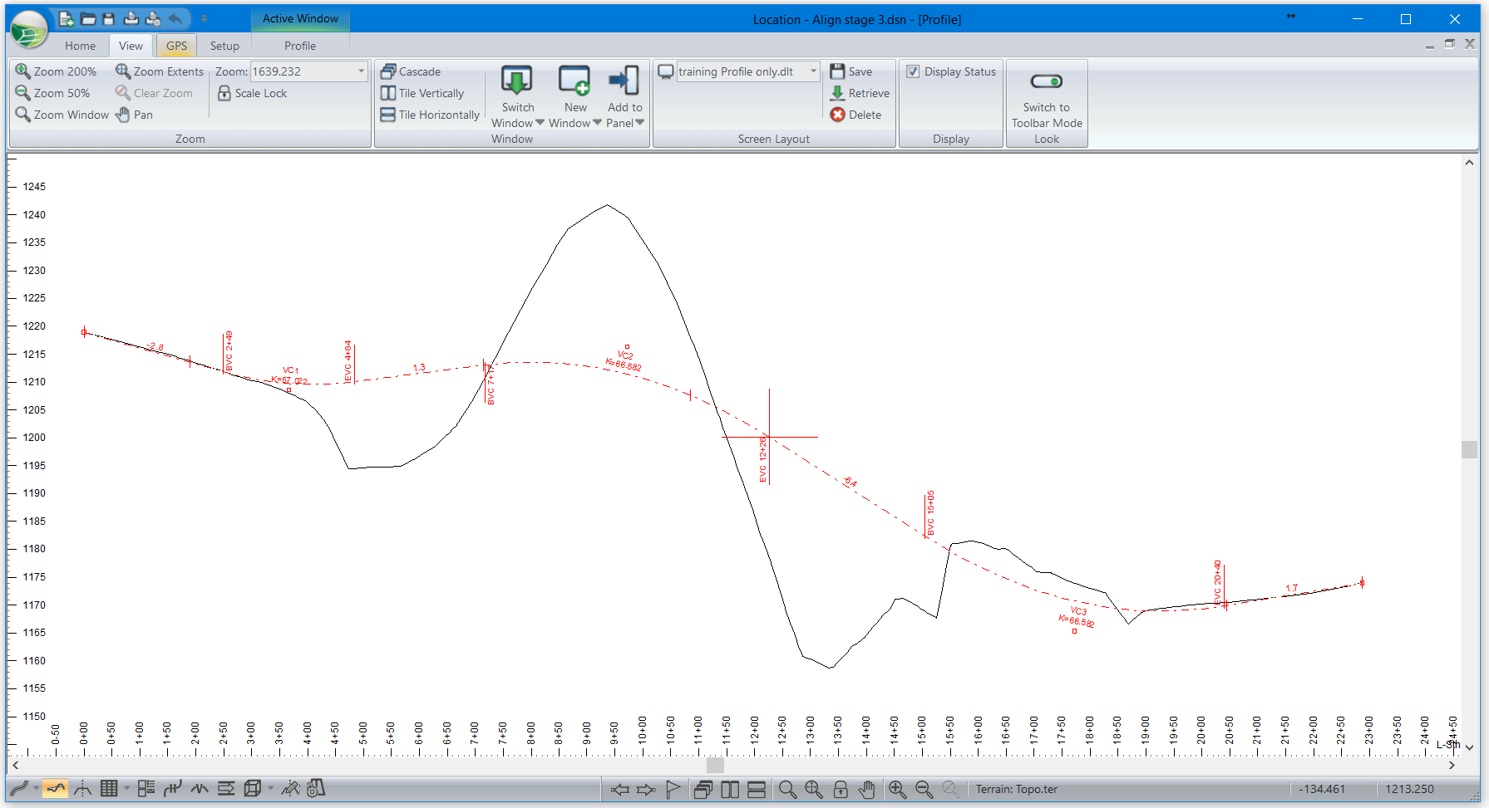Open the Zoom value combo box dropdown

click(361, 71)
